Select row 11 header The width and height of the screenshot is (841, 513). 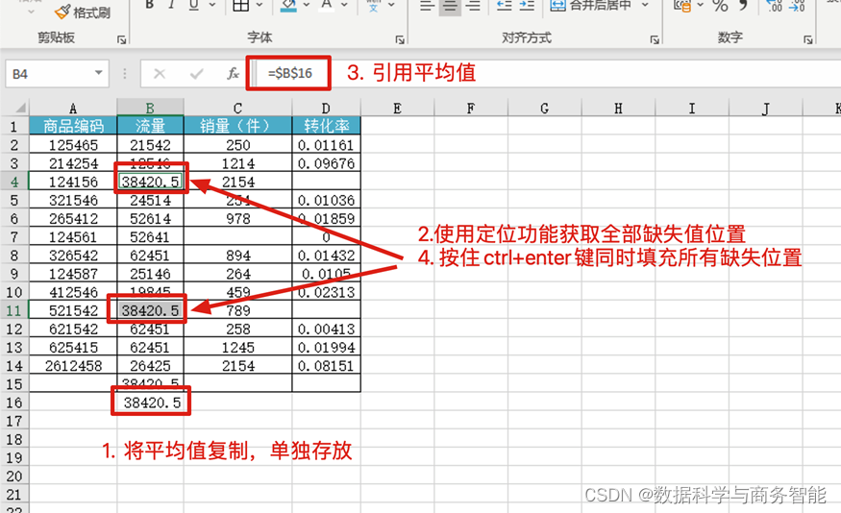tap(14, 310)
